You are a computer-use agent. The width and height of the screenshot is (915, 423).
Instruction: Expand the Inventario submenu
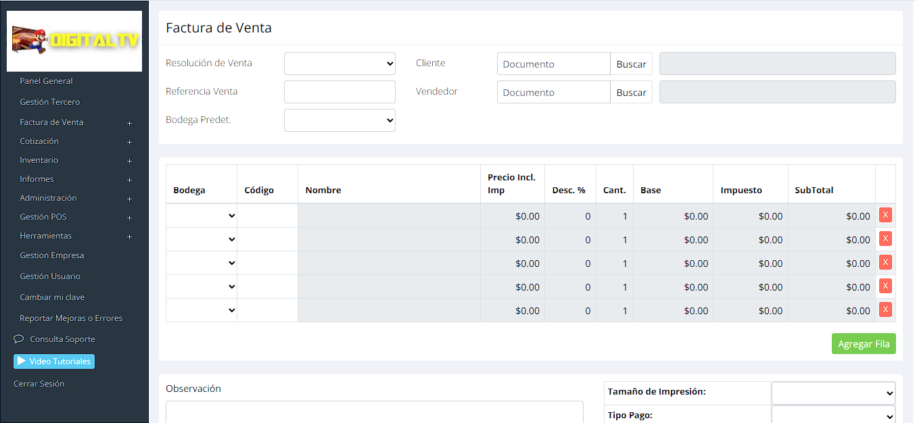129,161
